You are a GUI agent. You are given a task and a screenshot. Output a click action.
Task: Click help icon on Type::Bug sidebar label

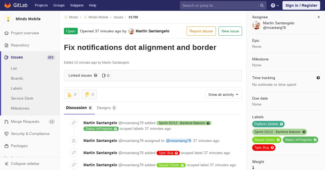coord(272,148)
